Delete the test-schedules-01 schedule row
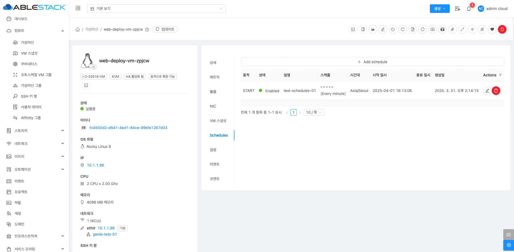Screen dimensions: 514x252 coord(496,91)
